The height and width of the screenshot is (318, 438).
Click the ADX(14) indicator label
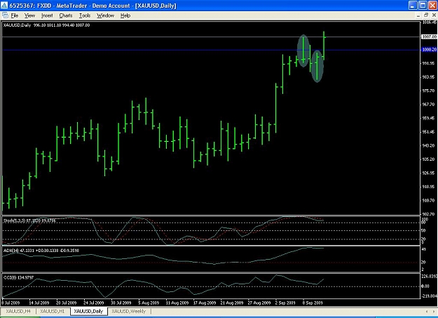[x=41, y=251]
